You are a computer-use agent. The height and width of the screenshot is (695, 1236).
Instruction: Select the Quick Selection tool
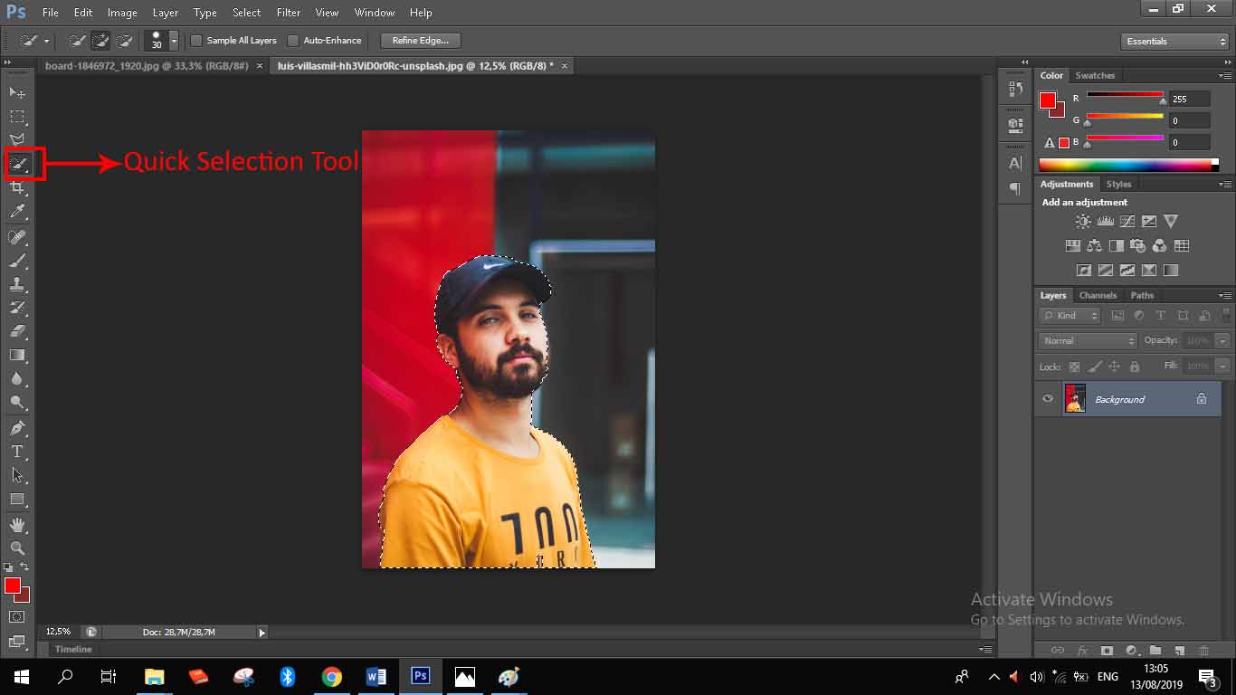[x=18, y=164]
